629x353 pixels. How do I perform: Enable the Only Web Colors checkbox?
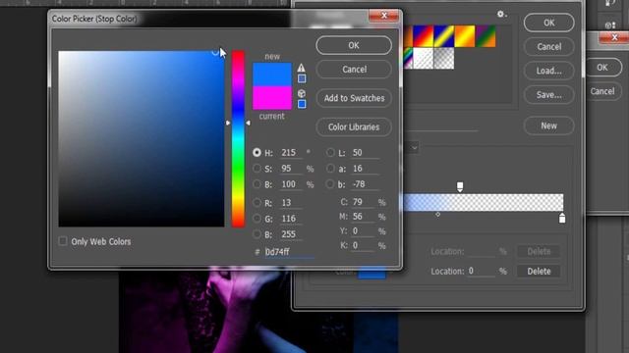(63, 241)
